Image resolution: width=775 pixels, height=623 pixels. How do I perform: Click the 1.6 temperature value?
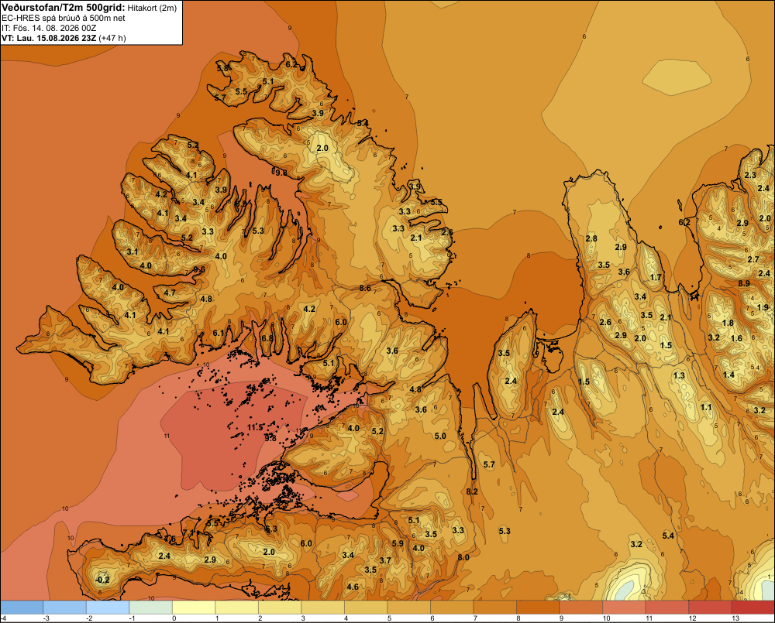point(736,338)
